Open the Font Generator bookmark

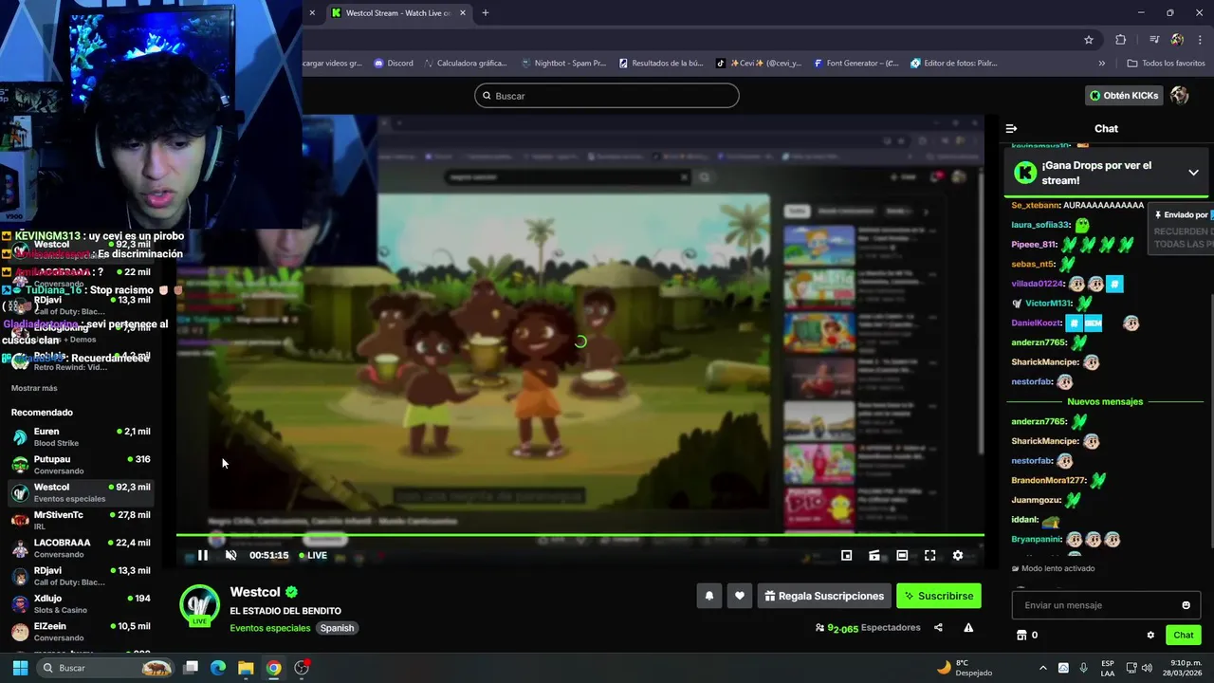pyautogui.click(x=855, y=64)
